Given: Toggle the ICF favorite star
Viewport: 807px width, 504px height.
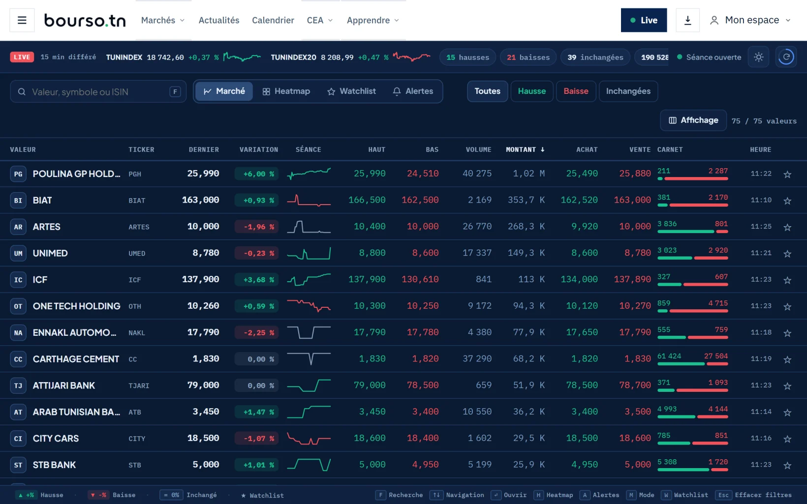Looking at the screenshot, I should [787, 280].
